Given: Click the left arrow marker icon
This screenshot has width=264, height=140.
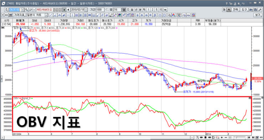Looking at the screenshot, I should tap(146, 15).
